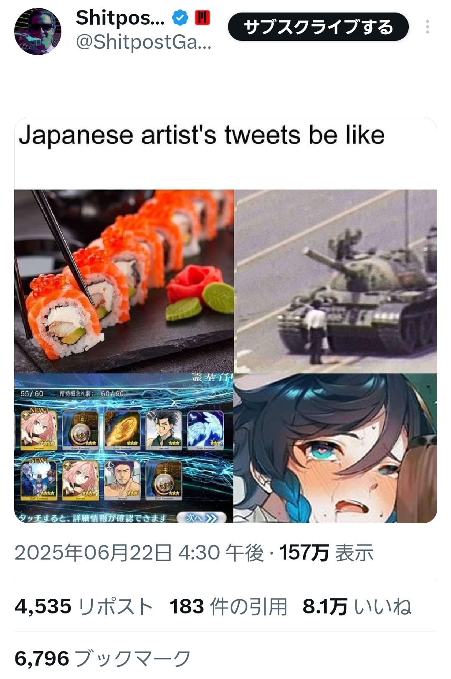This screenshot has width=451, height=679.
Task: Click the red affiliate badge beside name
Action: [x=203, y=18]
